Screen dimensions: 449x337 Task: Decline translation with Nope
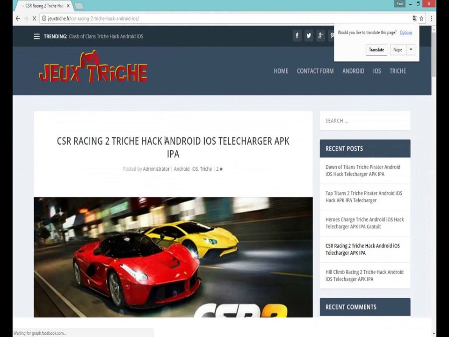point(398,50)
